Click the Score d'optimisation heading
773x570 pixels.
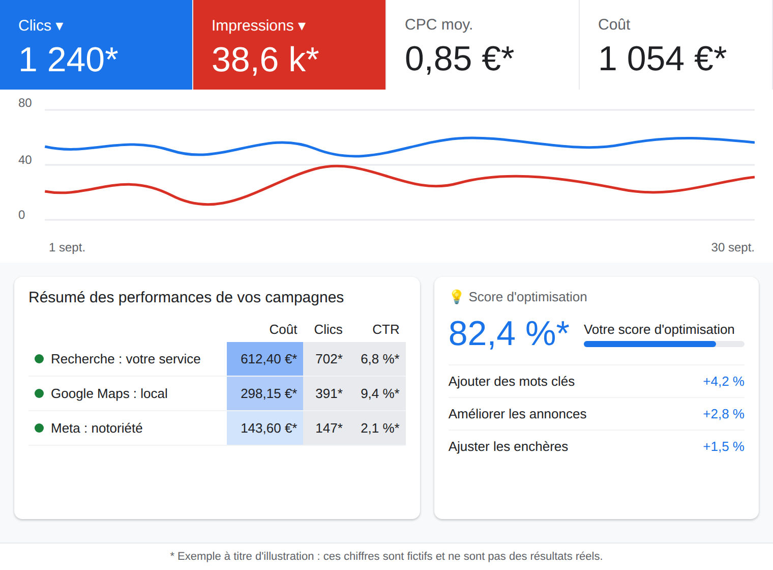coord(527,297)
